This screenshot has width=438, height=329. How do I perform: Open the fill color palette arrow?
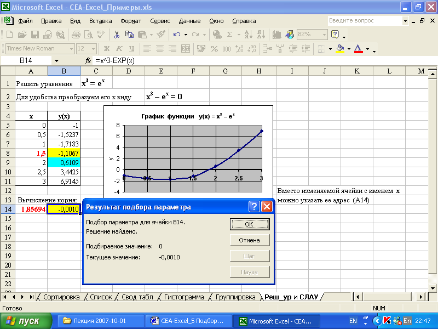349,49
